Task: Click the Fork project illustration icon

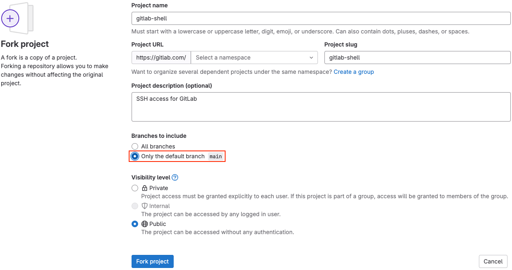Action: tap(18, 18)
